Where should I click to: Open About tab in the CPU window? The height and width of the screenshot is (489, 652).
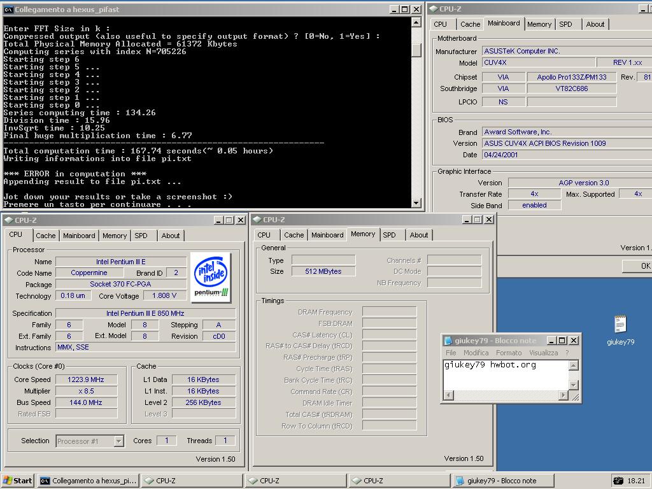[171, 236]
